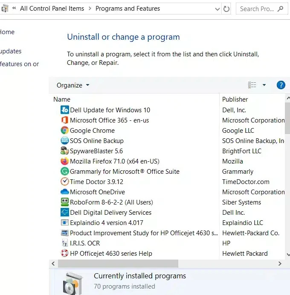
Task: Click Programs and Features breadcrumb
Action: tap(128, 9)
